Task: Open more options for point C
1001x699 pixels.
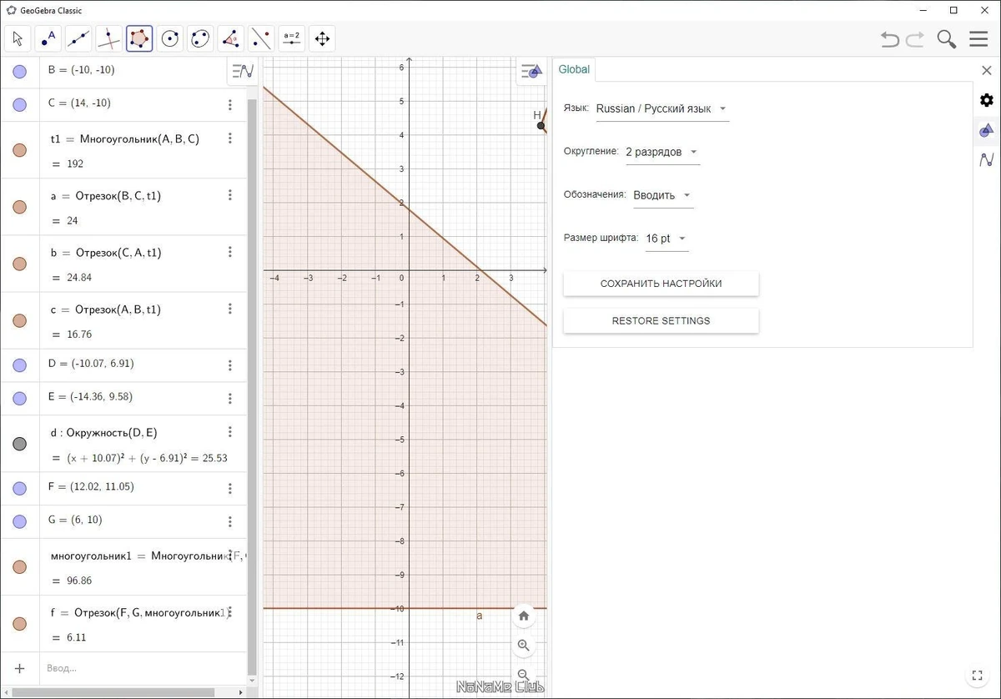Action: pos(230,105)
